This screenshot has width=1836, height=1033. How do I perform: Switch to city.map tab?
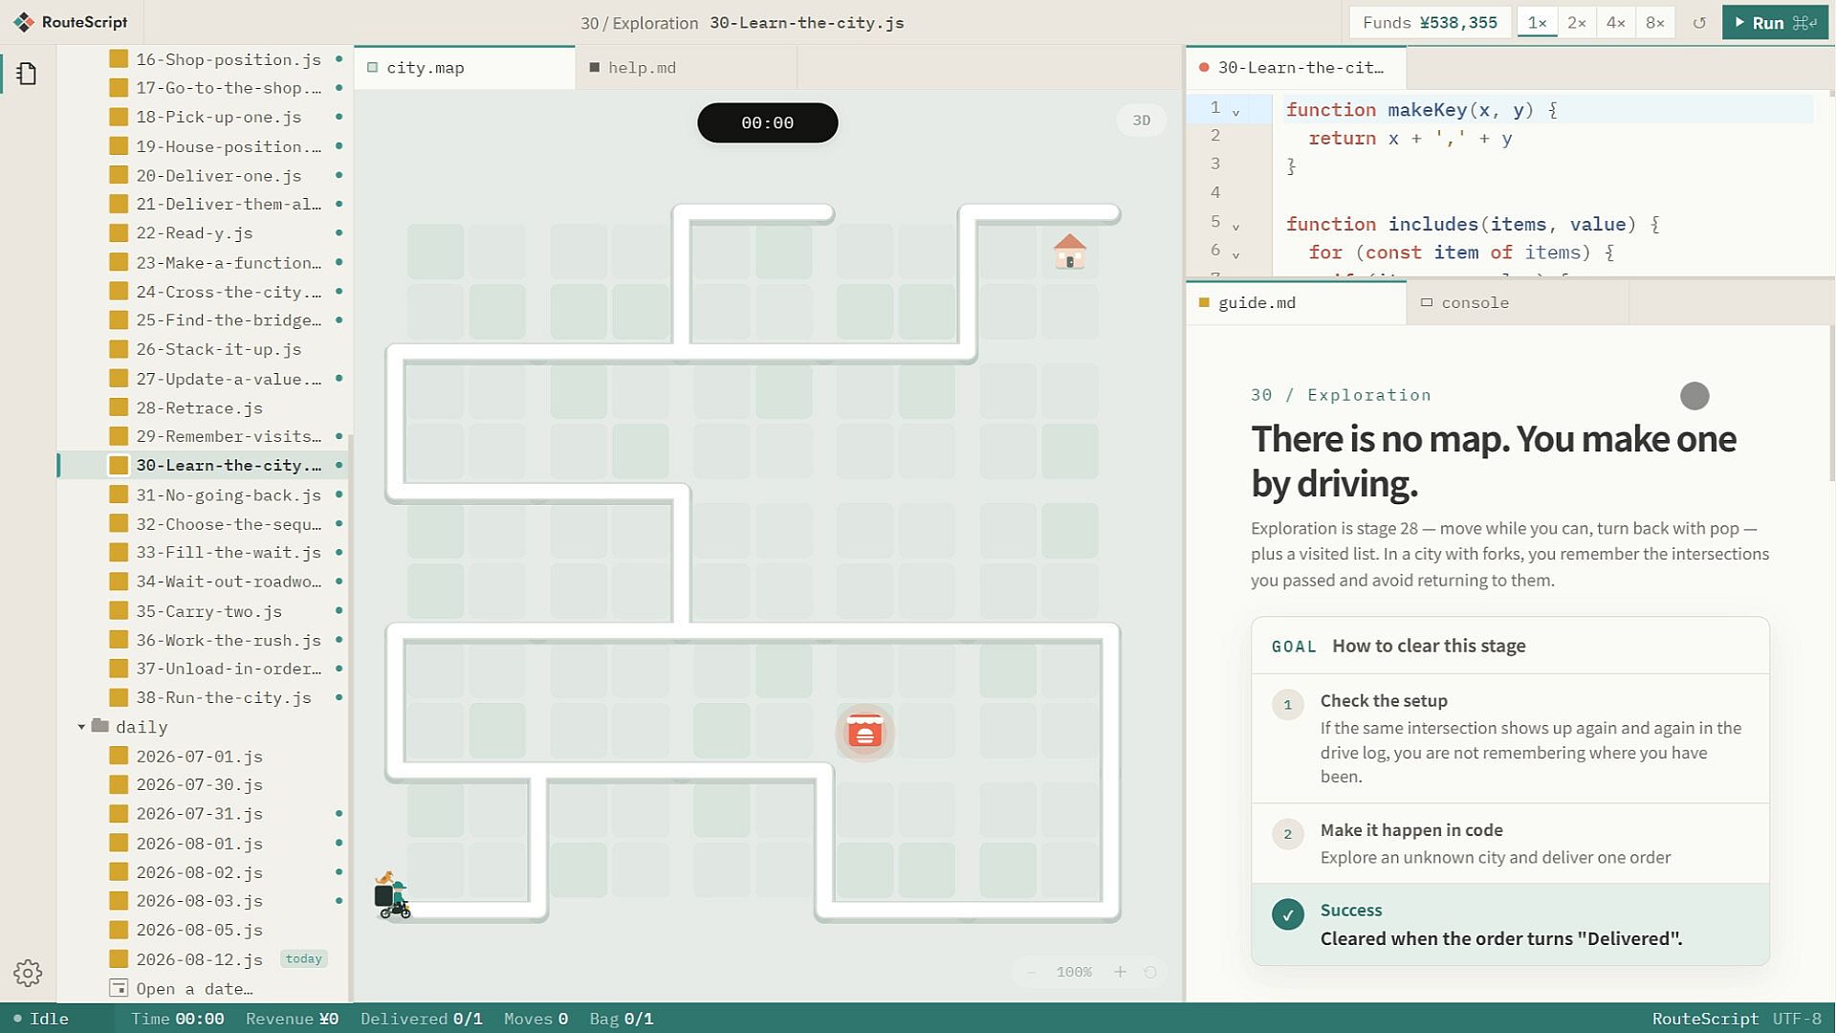coord(465,68)
